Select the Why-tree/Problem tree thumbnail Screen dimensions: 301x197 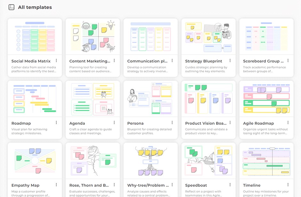point(150,161)
